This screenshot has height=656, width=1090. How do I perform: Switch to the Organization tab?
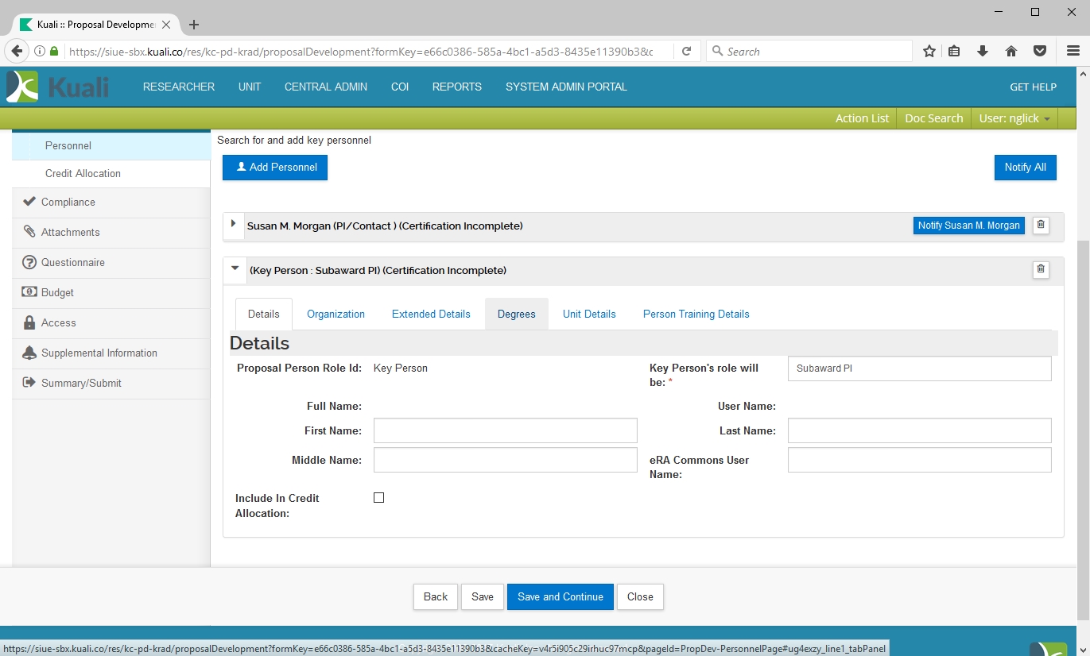coord(336,314)
